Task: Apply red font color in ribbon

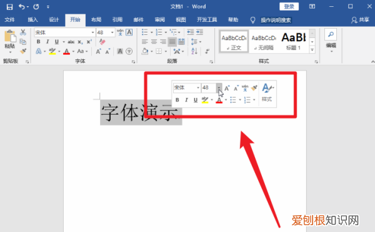Action: pyautogui.click(x=66, y=51)
